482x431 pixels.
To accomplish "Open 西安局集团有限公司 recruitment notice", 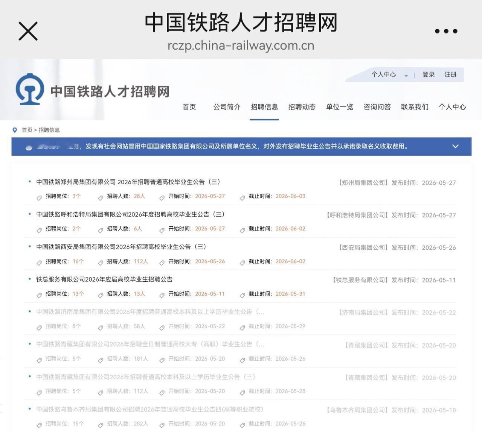I will [x=121, y=247].
